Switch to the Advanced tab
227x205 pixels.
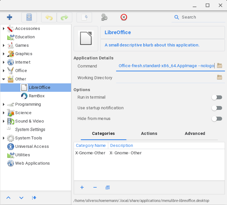point(195,133)
